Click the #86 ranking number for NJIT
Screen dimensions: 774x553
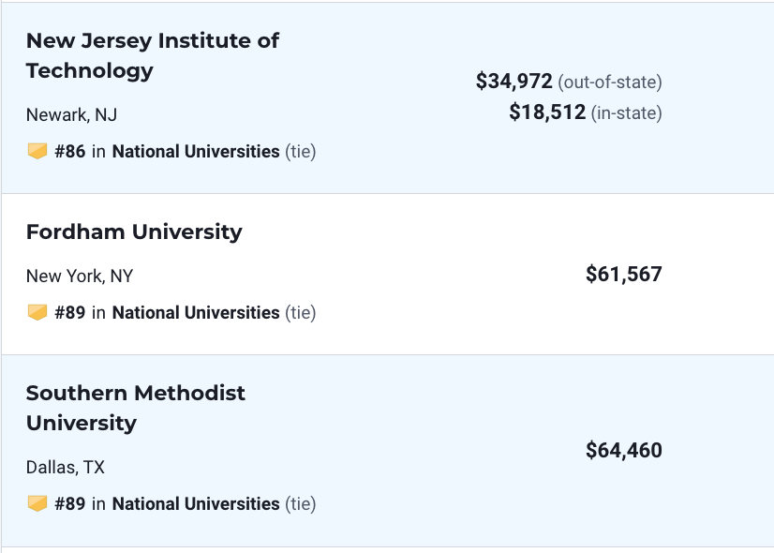69,151
